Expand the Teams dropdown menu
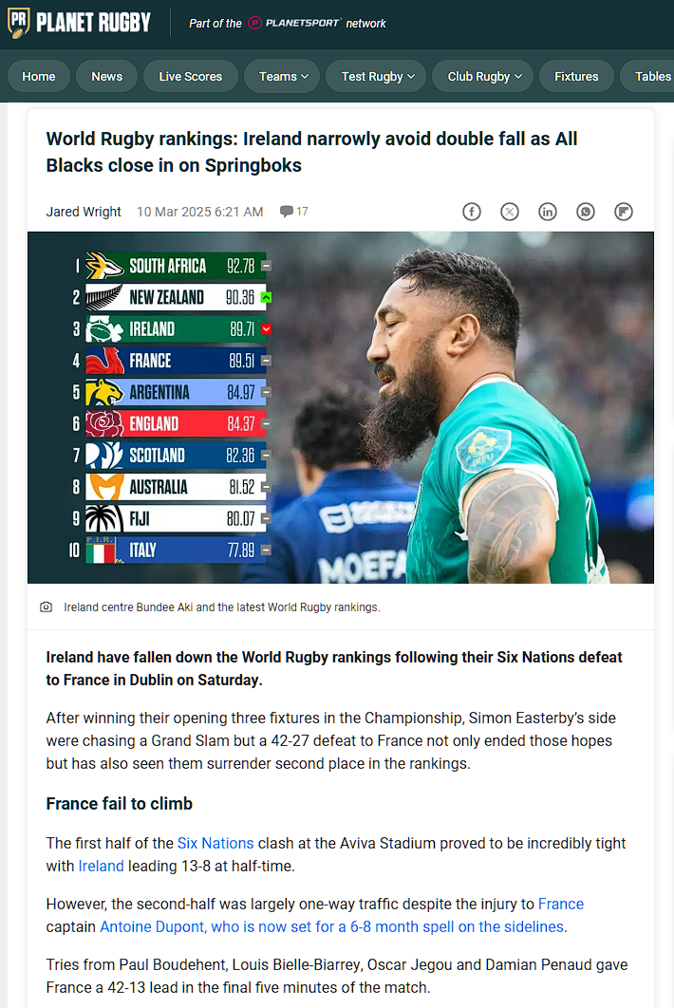Image resolution: width=674 pixels, height=1008 pixels. (284, 76)
